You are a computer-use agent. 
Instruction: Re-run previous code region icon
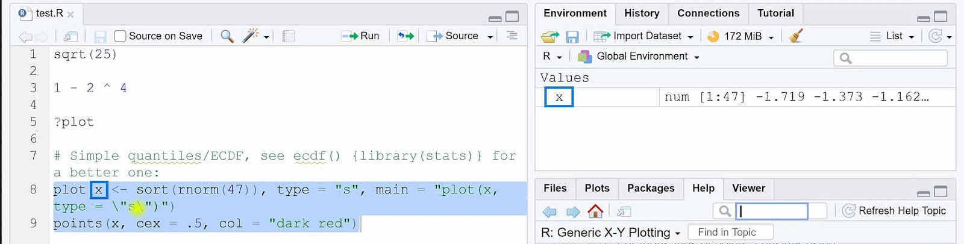click(406, 36)
